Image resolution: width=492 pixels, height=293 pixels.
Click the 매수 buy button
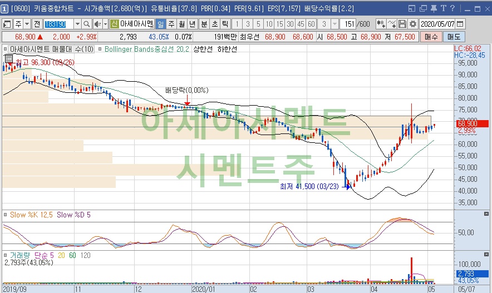(431, 37)
